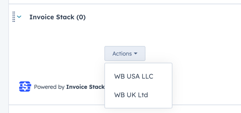Click the teal chevron next to the card title

(19, 17)
